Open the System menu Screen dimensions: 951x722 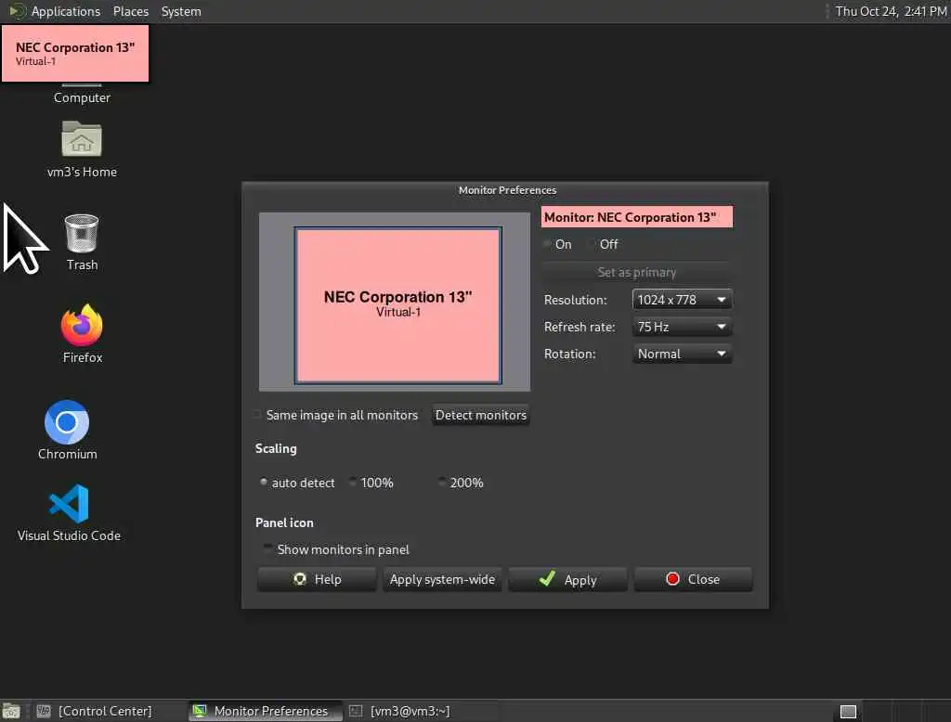pyautogui.click(x=181, y=11)
